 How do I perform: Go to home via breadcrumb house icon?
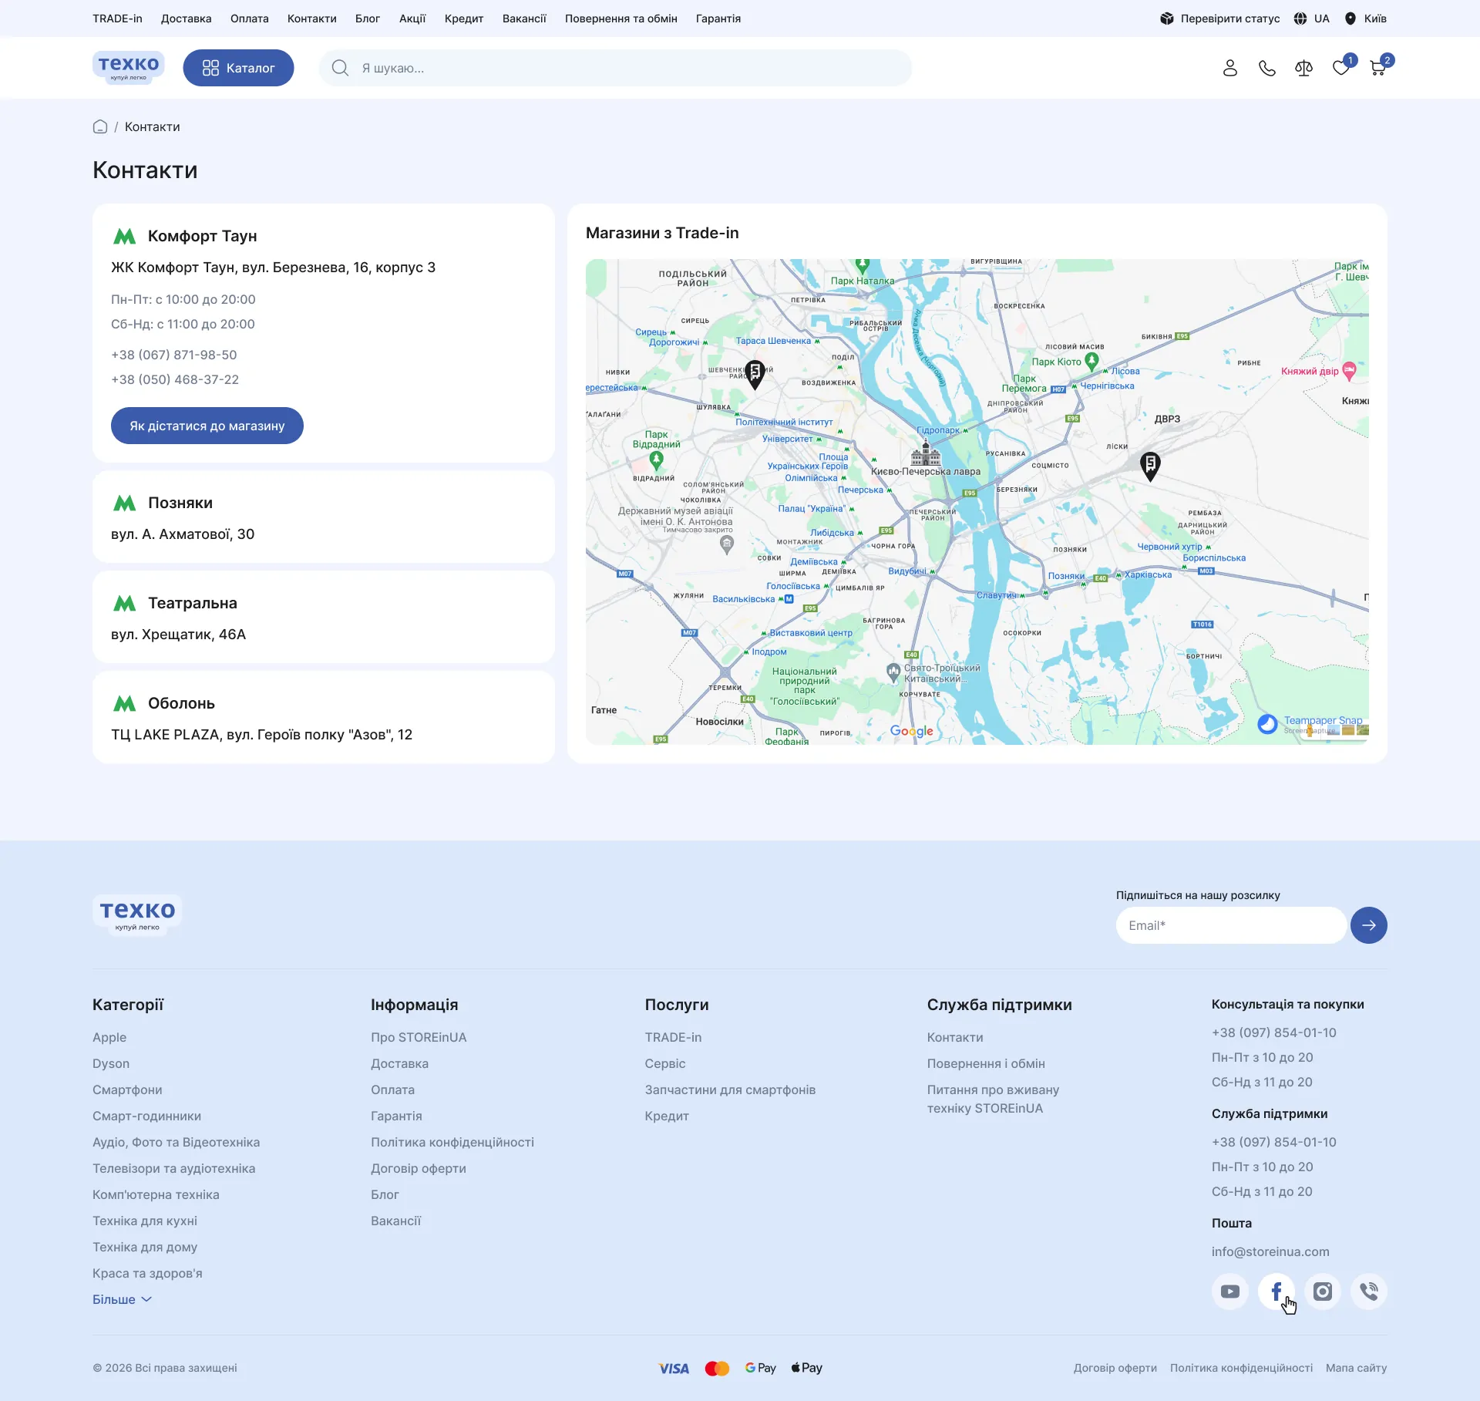click(x=100, y=126)
